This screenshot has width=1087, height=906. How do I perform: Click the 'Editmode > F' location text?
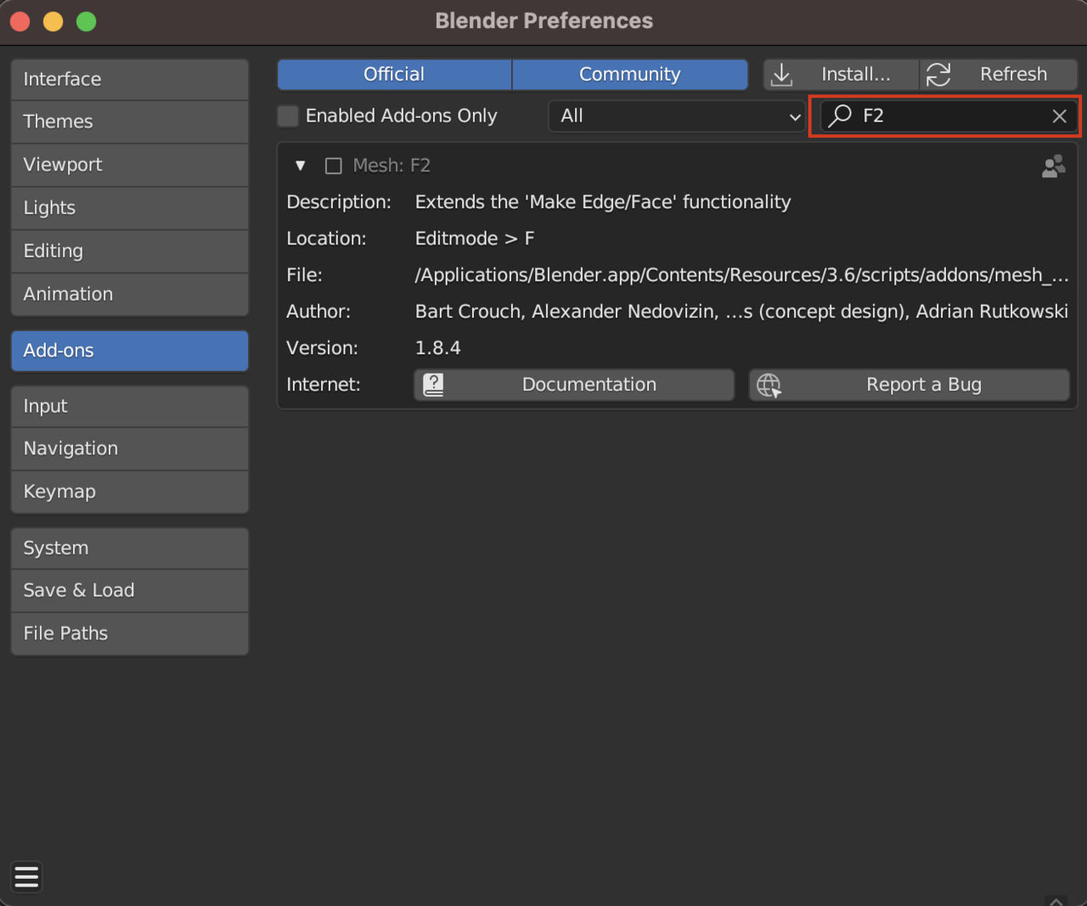[x=475, y=239]
